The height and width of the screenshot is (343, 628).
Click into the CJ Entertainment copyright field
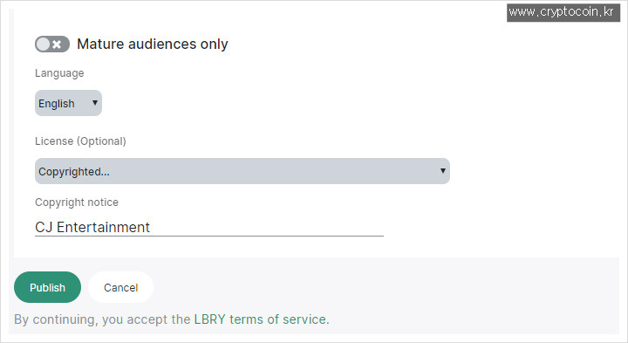click(x=209, y=227)
